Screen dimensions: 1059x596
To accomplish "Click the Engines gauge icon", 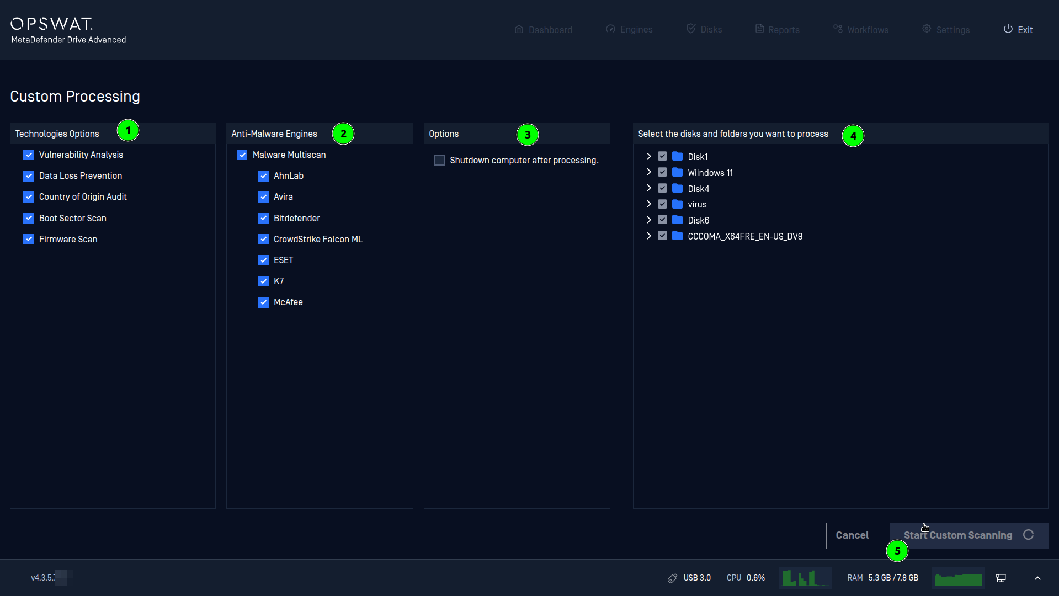I will click(x=610, y=29).
